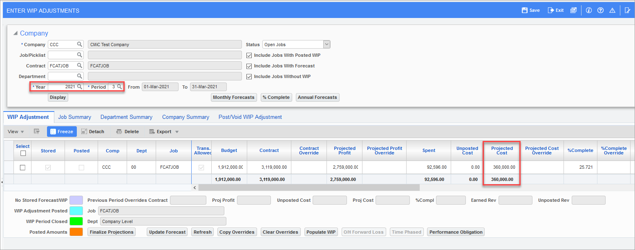The width and height of the screenshot is (635, 250).
Task: Open the Company field lookup magnifier
Action: [x=80, y=44]
